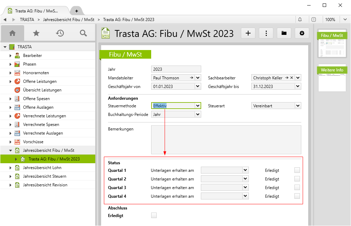The width and height of the screenshot is (351, 226).
Task: Expand the Honorarnoten tree node
Action: pyautogui.click(x=11, y=73)
